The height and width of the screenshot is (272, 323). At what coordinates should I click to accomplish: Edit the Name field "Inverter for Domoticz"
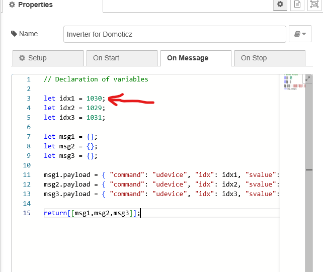pos(175,34)
